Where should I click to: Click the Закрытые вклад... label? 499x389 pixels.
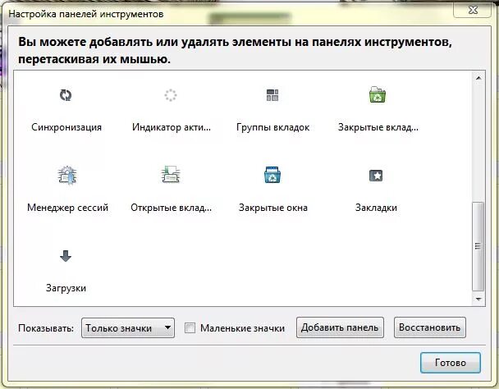coord(378,127)
